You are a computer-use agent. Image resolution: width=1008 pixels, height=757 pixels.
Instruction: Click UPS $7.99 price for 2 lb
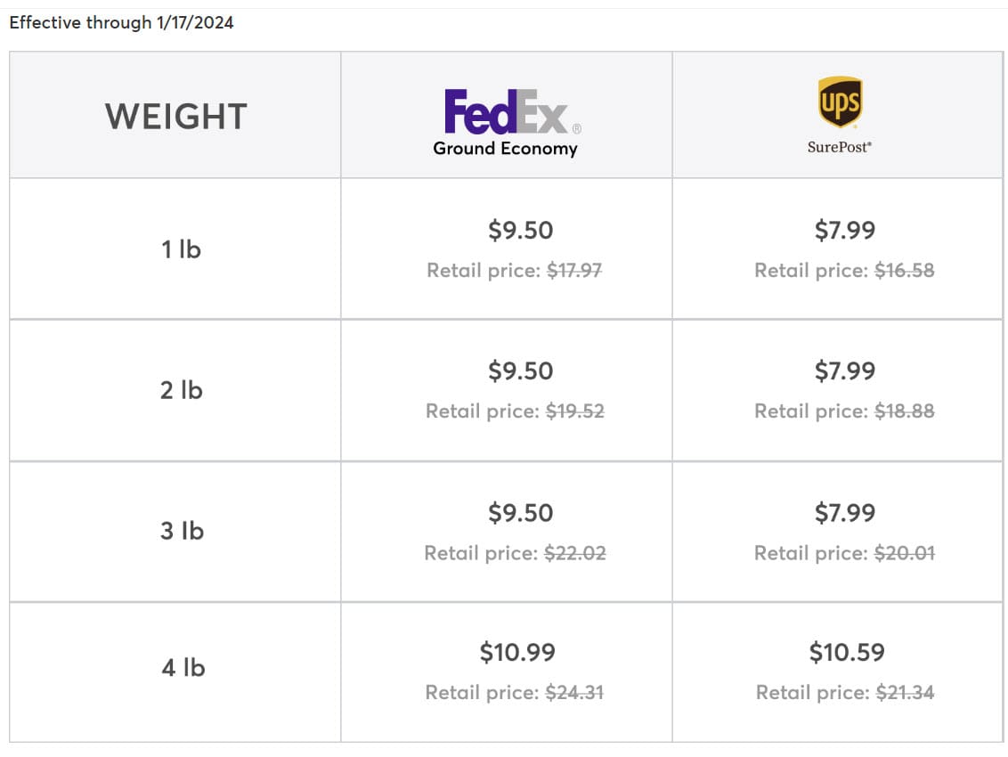tap(844, 371)
